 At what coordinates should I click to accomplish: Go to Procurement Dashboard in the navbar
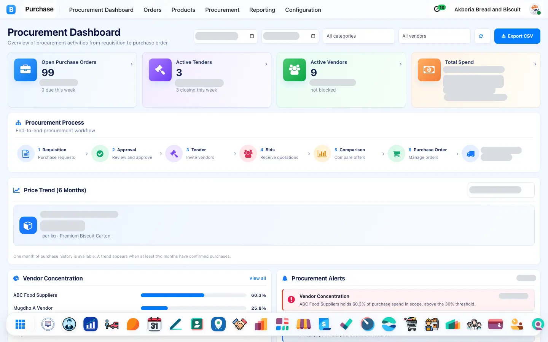(101, 10)
